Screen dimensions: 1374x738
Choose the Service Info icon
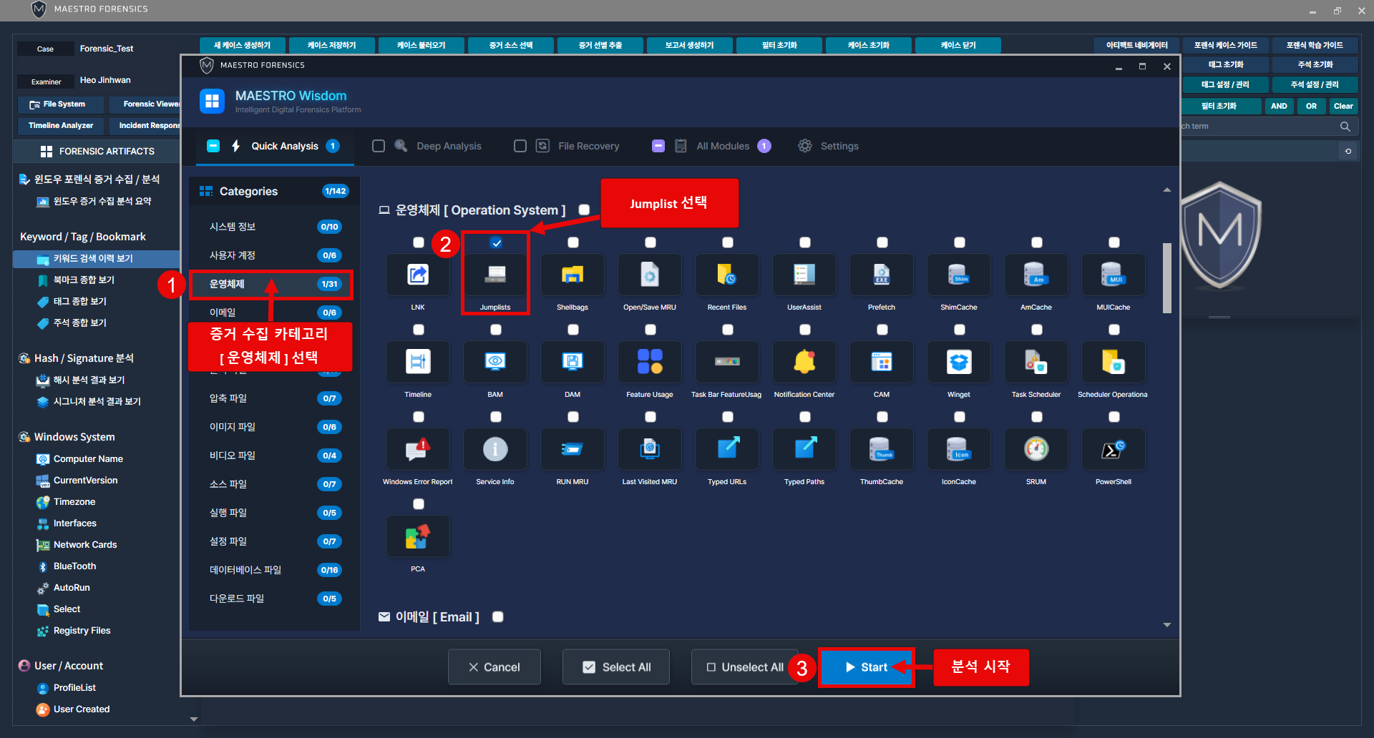click(x=495, y=449)
